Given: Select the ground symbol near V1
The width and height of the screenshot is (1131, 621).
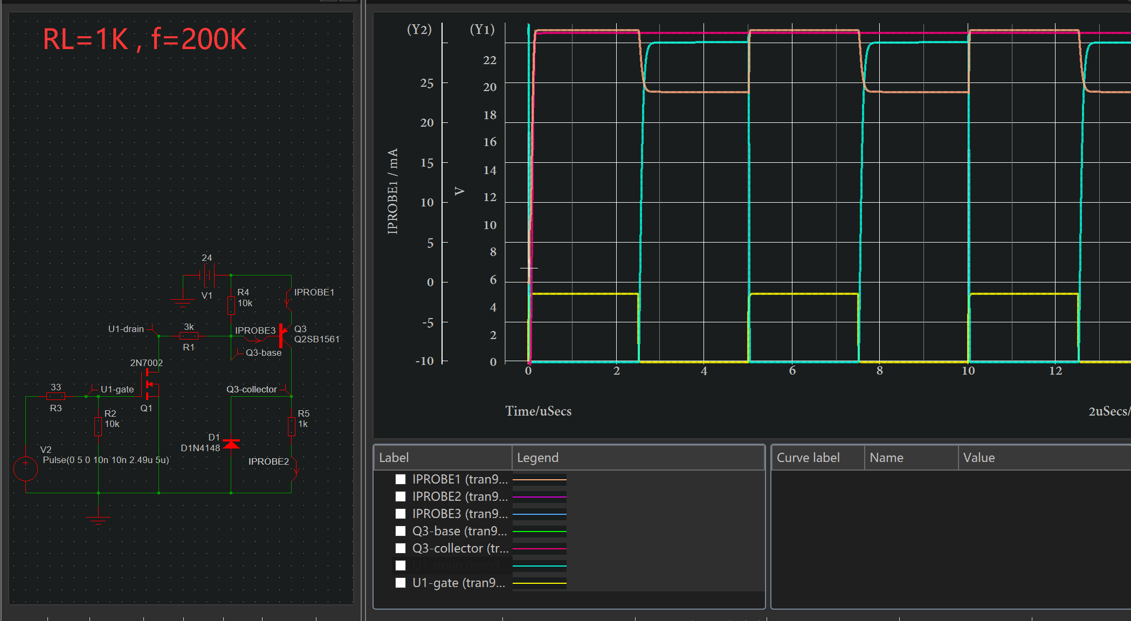Looking at the screenshot, I should 183,303.
